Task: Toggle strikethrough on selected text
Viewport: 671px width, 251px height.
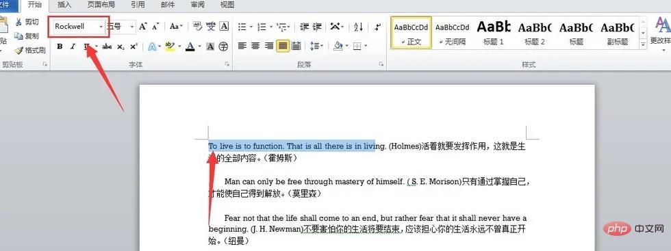Action: 107,47
